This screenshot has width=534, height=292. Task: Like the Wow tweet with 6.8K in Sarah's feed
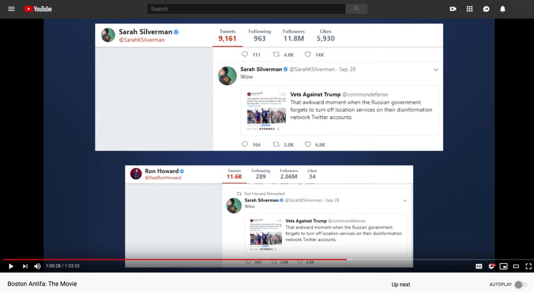click(308, 144)
